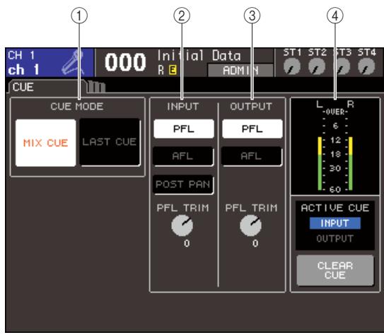Click the ST2 level knob
This screenshot has height=335, width=384.
tap(317, 67)
